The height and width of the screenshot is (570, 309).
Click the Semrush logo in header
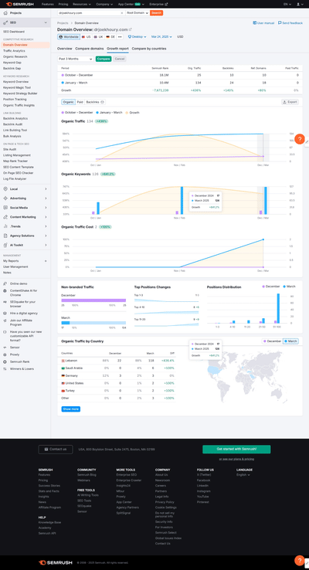(x=20, y=4)
